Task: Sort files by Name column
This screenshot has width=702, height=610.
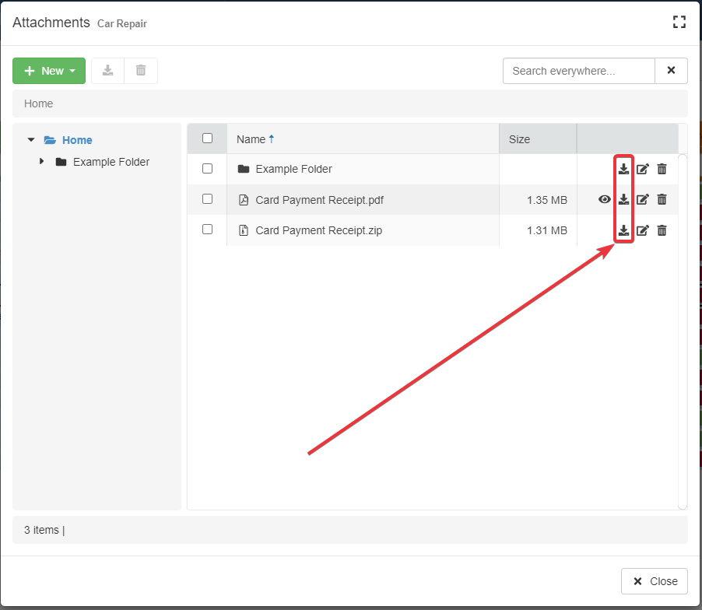Action: pyautogui.click(x=251, y=139)
